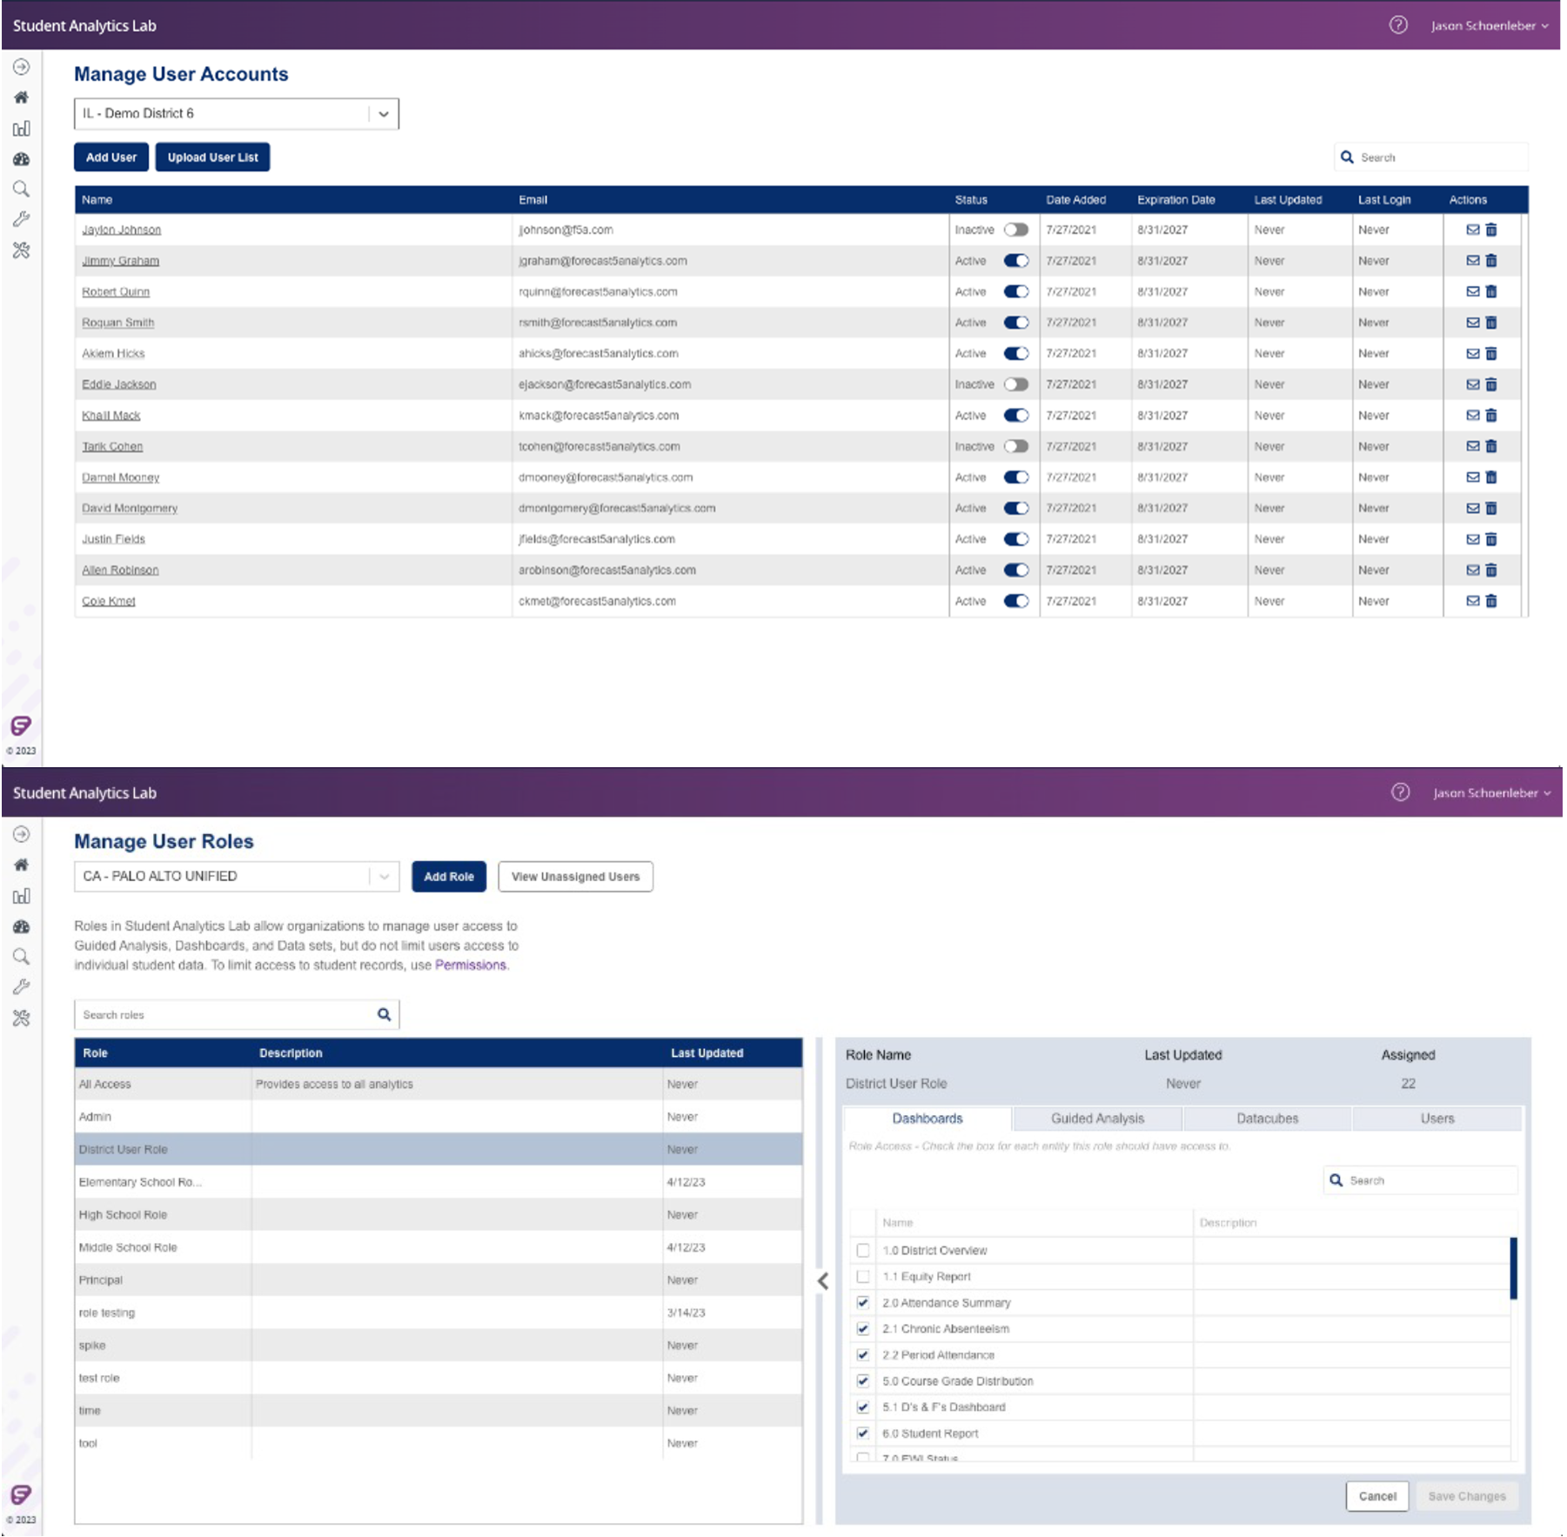
Task: Click the envelope icon for Khalil Mack
Action: click(1472, 415)
